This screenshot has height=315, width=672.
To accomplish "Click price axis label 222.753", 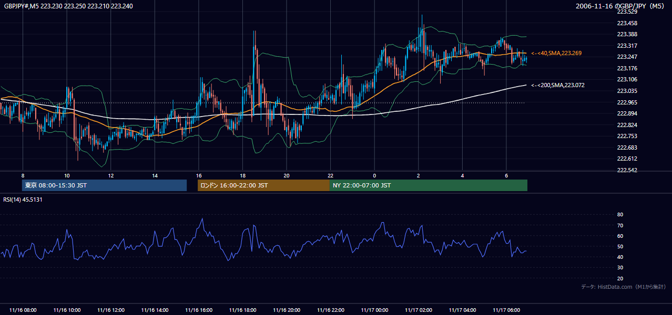I will [x=627, y=136].
